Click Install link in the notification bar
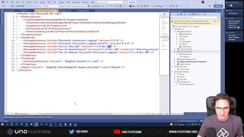Screen dimensions: 244x137 (x=215, y=21)
